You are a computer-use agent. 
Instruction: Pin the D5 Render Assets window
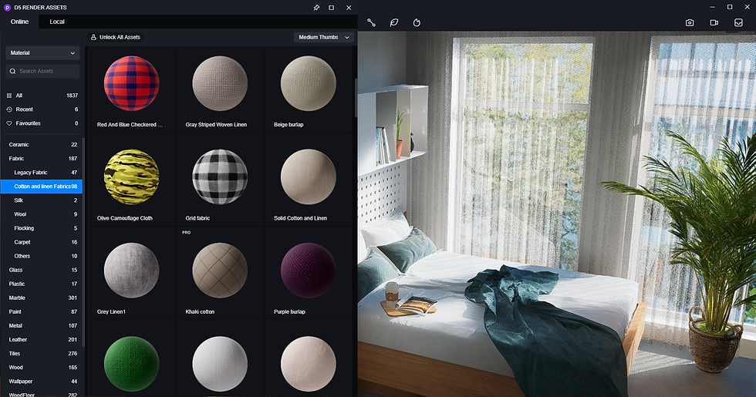tap(316, 8)
